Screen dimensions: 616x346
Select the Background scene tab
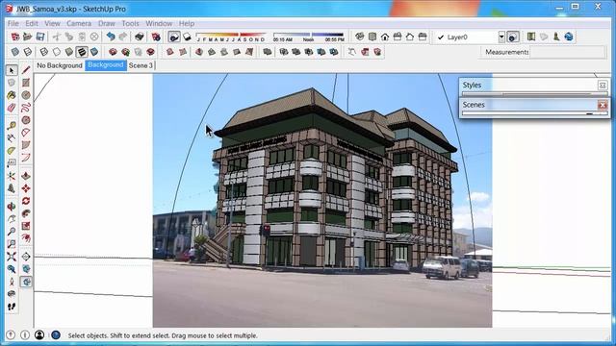click(x=106, y=65)
